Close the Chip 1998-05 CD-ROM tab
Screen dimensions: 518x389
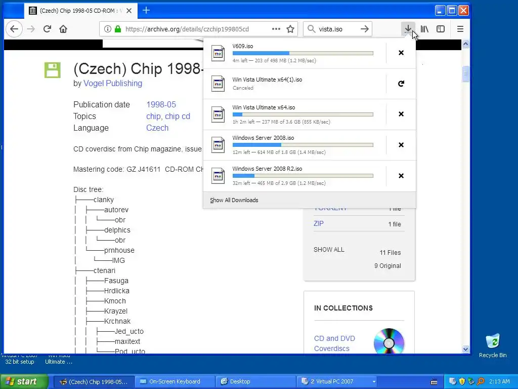point(129,11)
